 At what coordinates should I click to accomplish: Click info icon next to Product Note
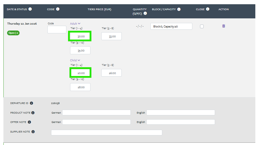tap(33, 113)
